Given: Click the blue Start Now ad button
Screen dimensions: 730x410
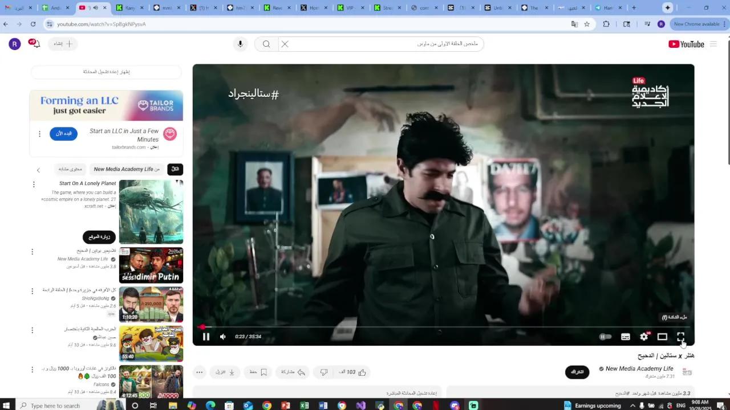Looking at the screenshot, I should (x=63, y=134).
